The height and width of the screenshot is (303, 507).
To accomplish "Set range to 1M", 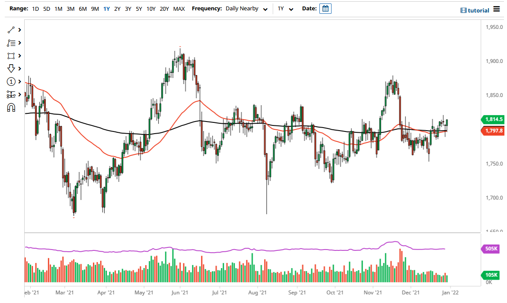I will click(58, 9).
